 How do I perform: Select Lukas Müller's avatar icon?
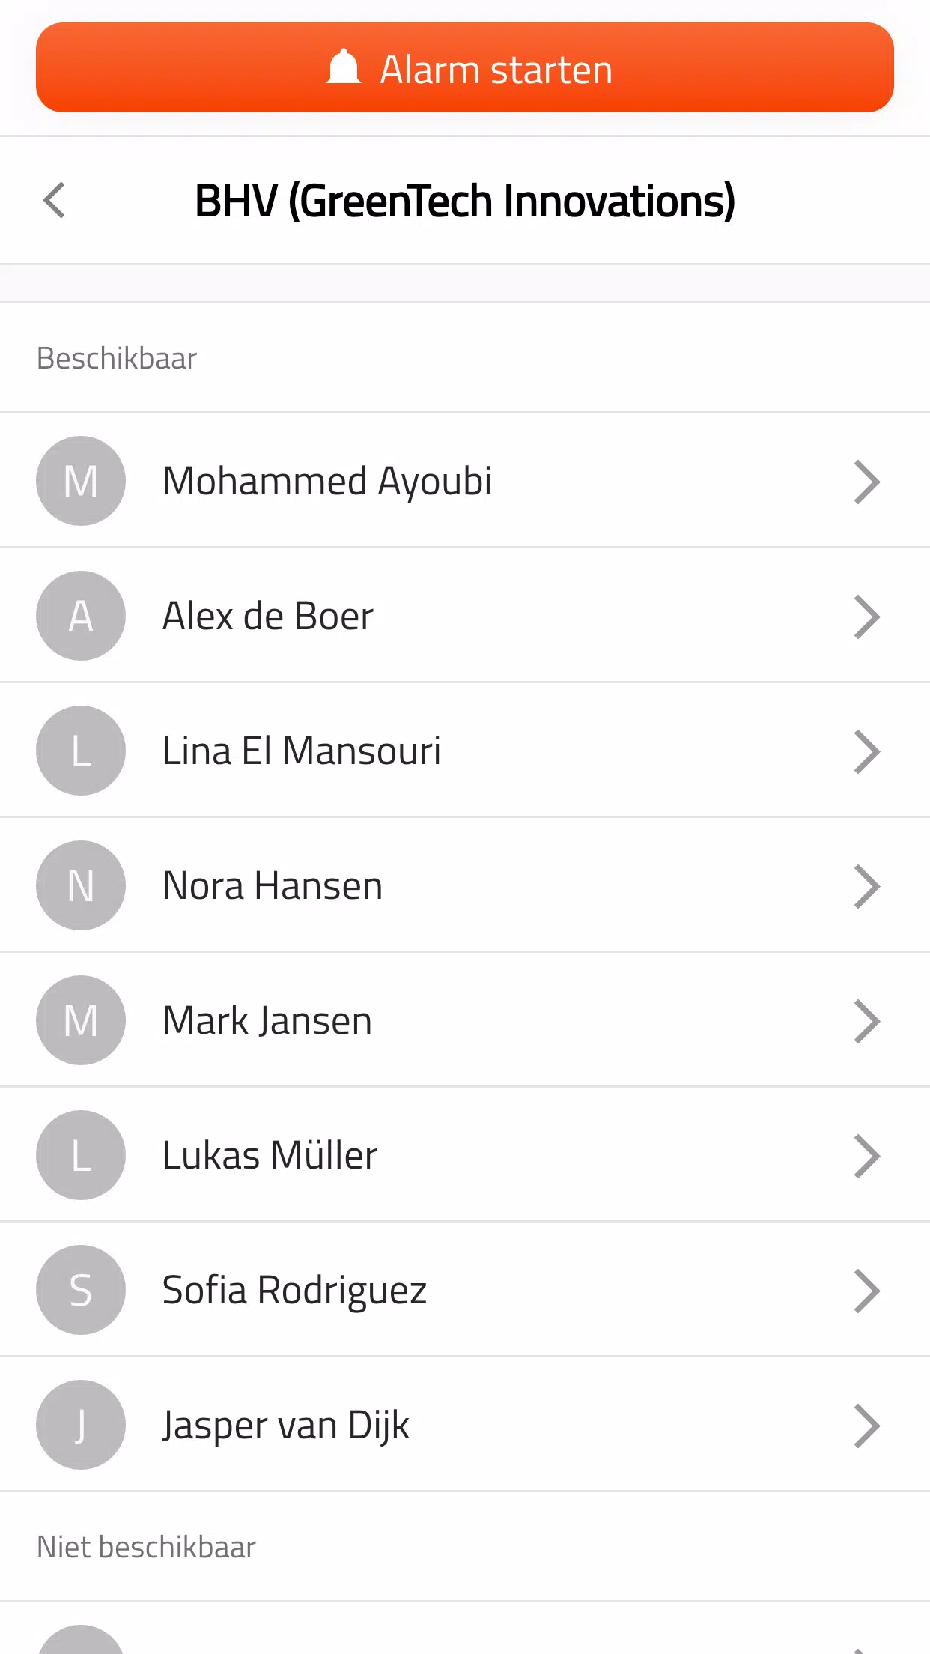tap(81, 1155)
